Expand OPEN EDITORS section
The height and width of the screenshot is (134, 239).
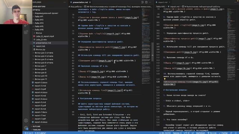(x=39, y=7)
